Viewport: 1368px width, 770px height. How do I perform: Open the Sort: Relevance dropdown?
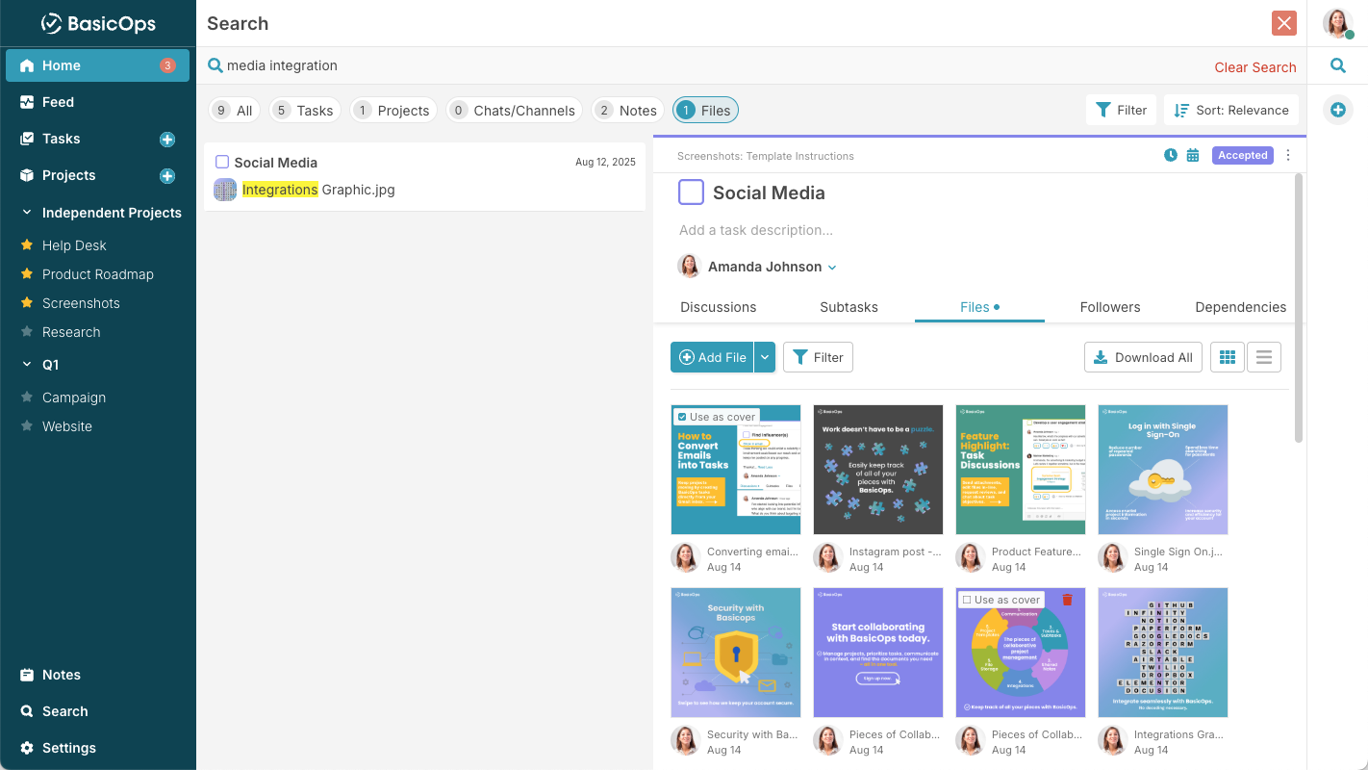[1231, 110]
